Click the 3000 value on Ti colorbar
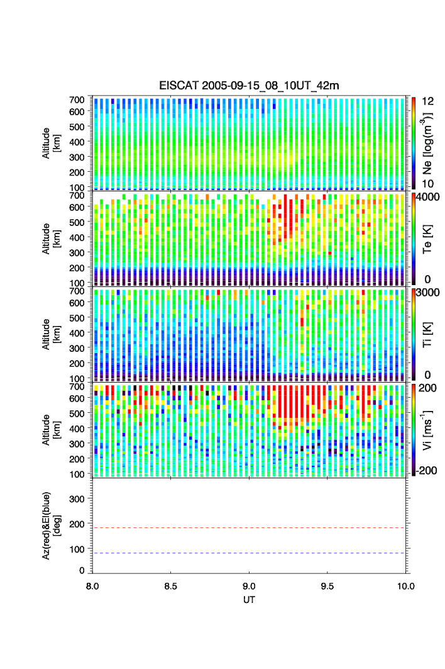 [x=427, y=292]
